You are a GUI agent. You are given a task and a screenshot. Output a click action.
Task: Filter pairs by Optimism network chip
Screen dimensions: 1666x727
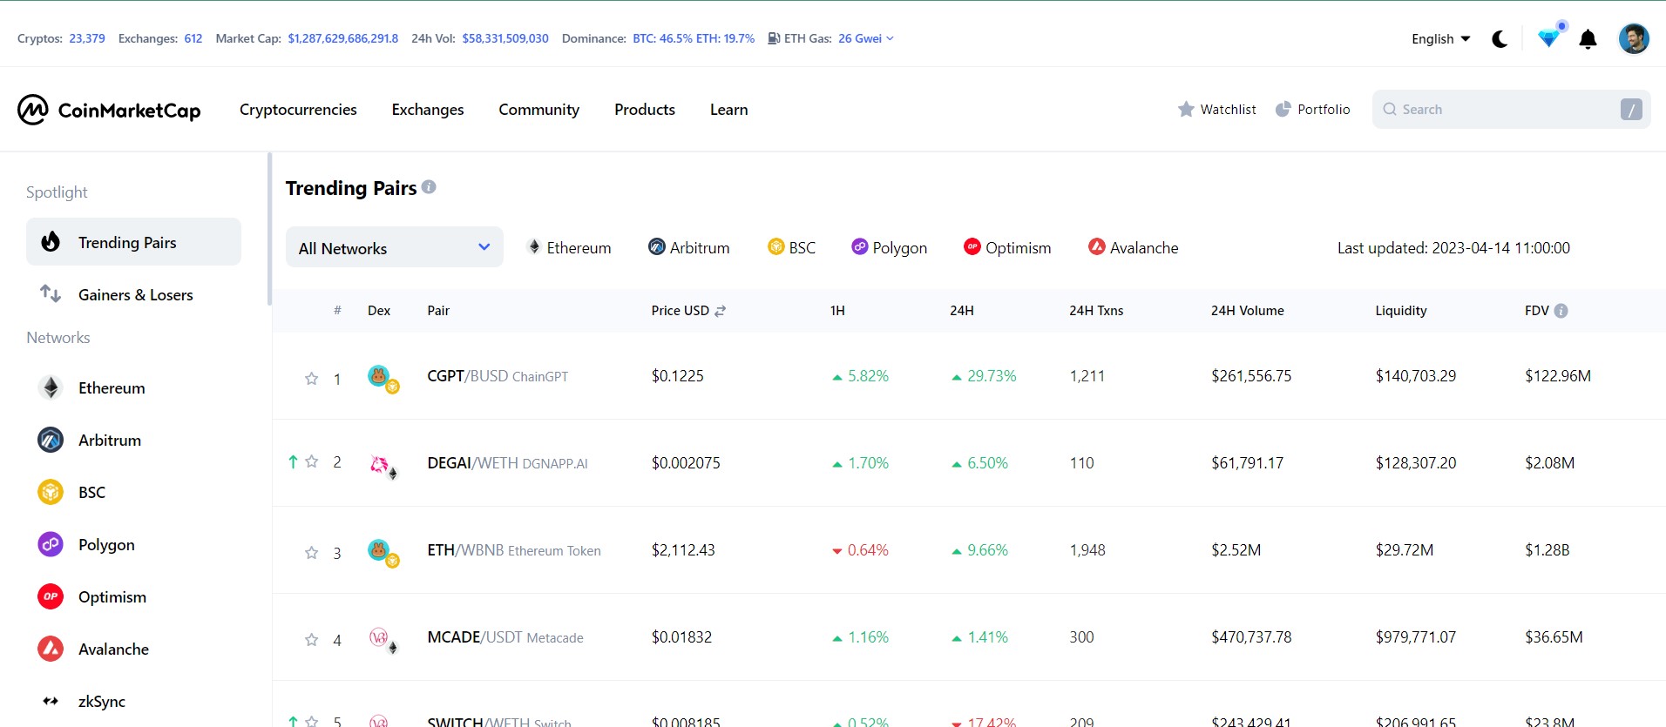point(1007,248)
